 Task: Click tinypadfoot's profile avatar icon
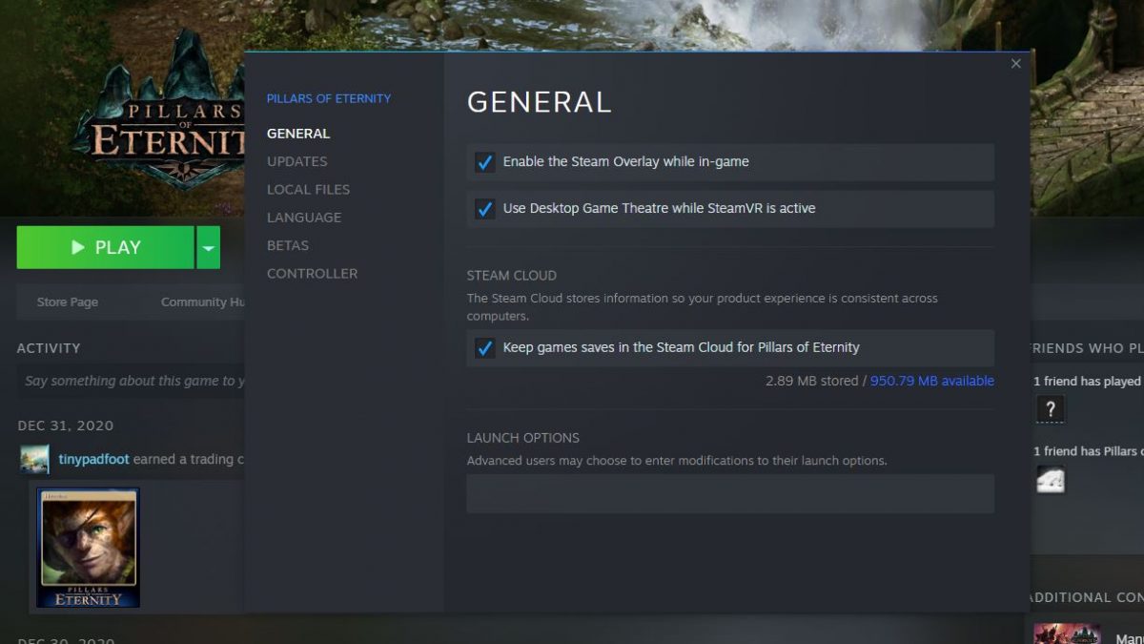point(30,459)
